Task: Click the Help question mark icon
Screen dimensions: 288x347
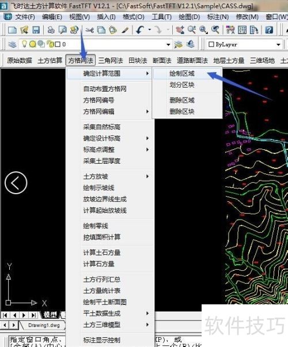Action: click(x=269, y=29)
